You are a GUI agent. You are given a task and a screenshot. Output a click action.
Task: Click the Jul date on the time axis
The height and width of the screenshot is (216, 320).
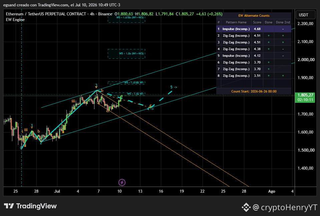click(x=57, y=191)
